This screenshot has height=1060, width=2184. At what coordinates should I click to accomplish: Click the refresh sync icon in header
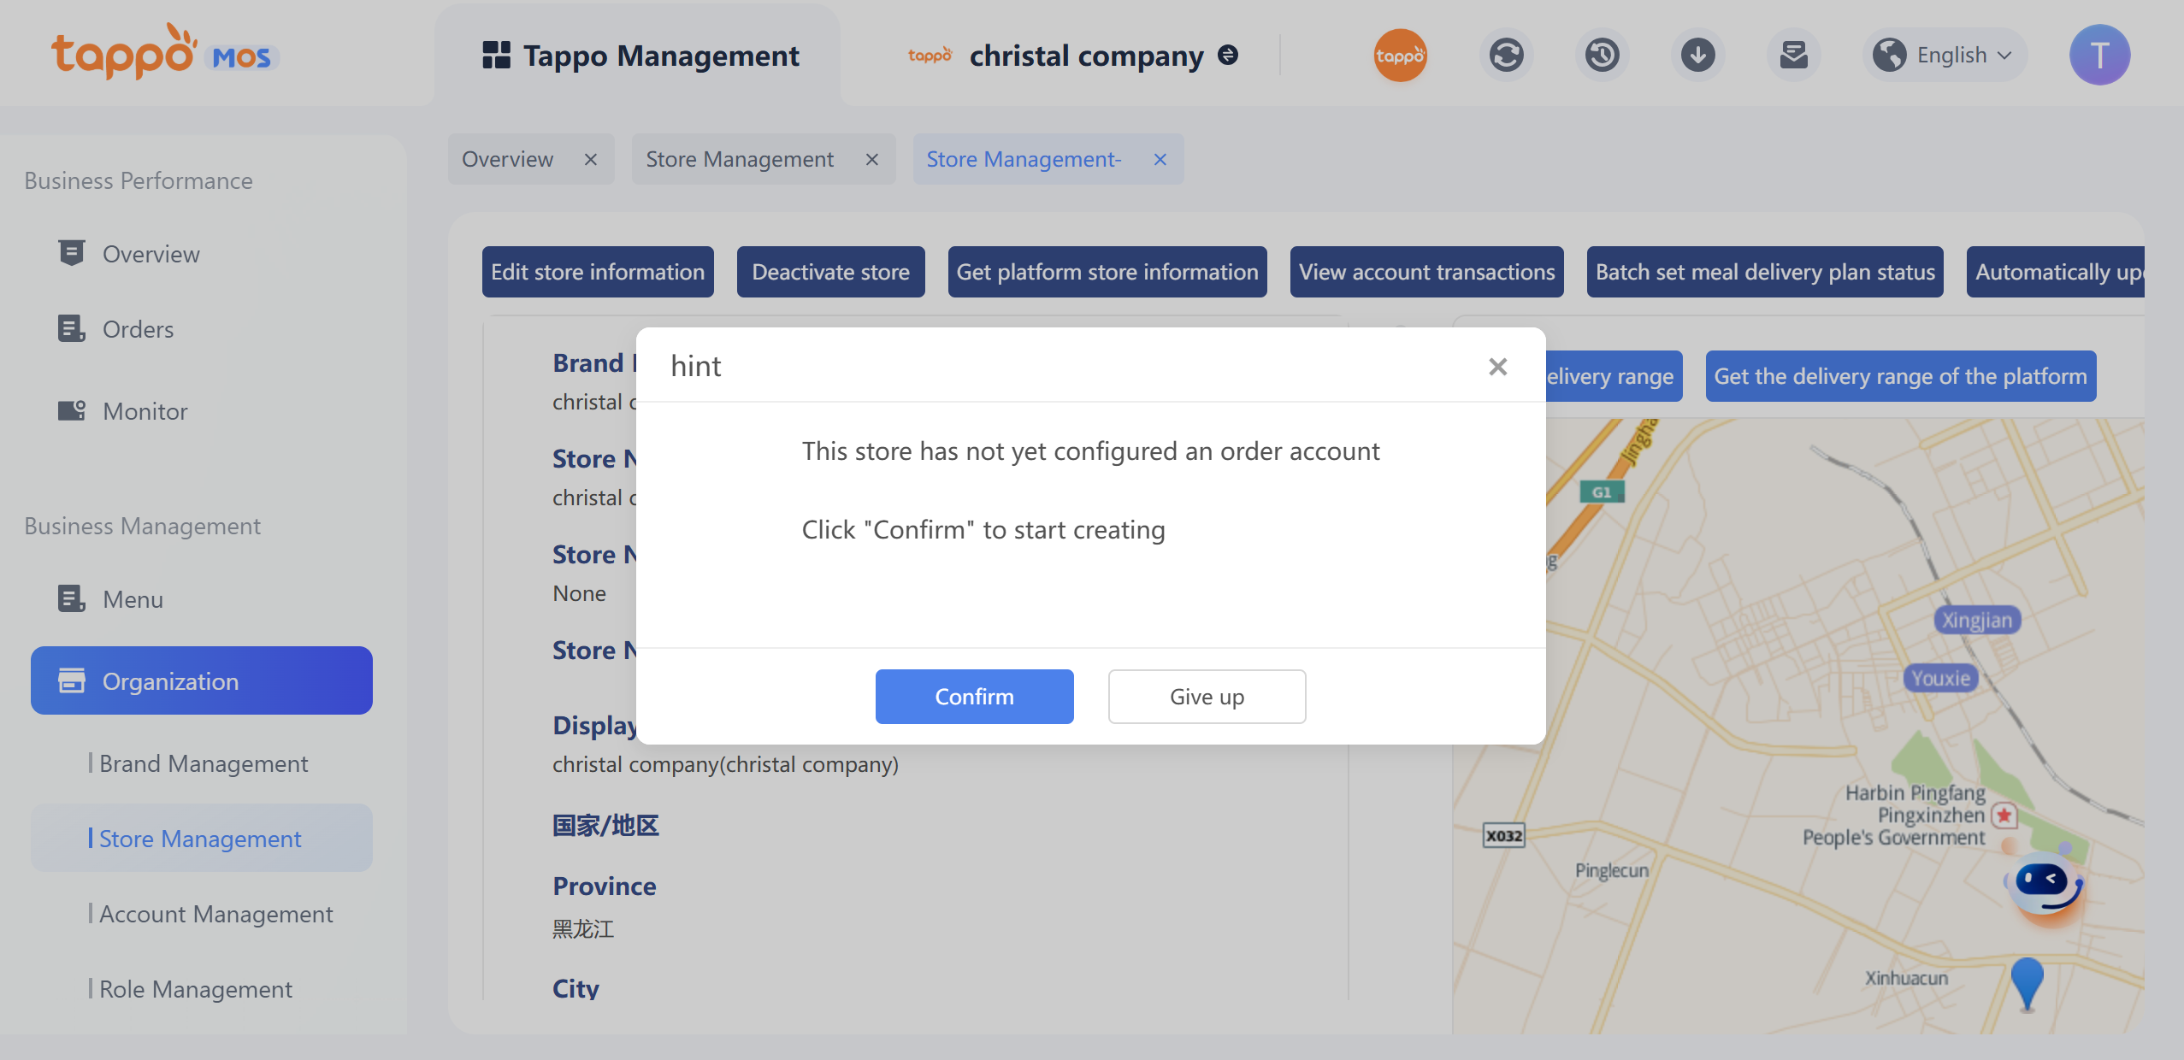(x=1506, y=56)
